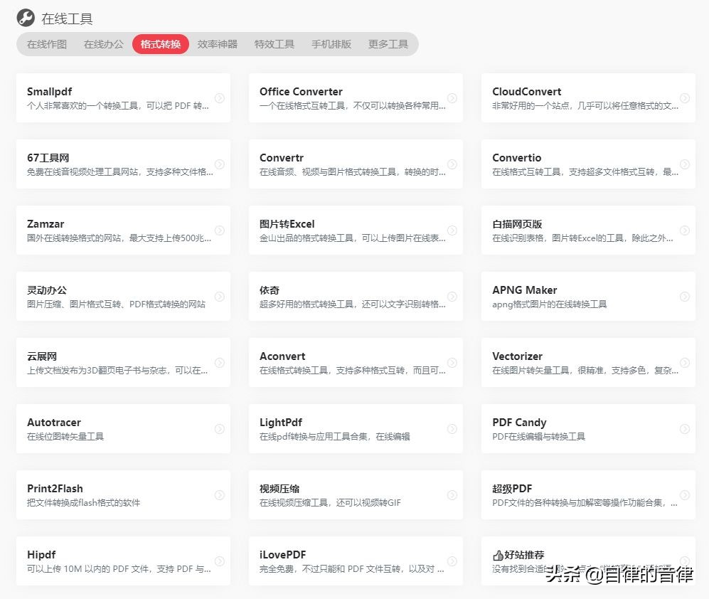
Task: Open the Vectorizer title link
Action: (517, 356)
